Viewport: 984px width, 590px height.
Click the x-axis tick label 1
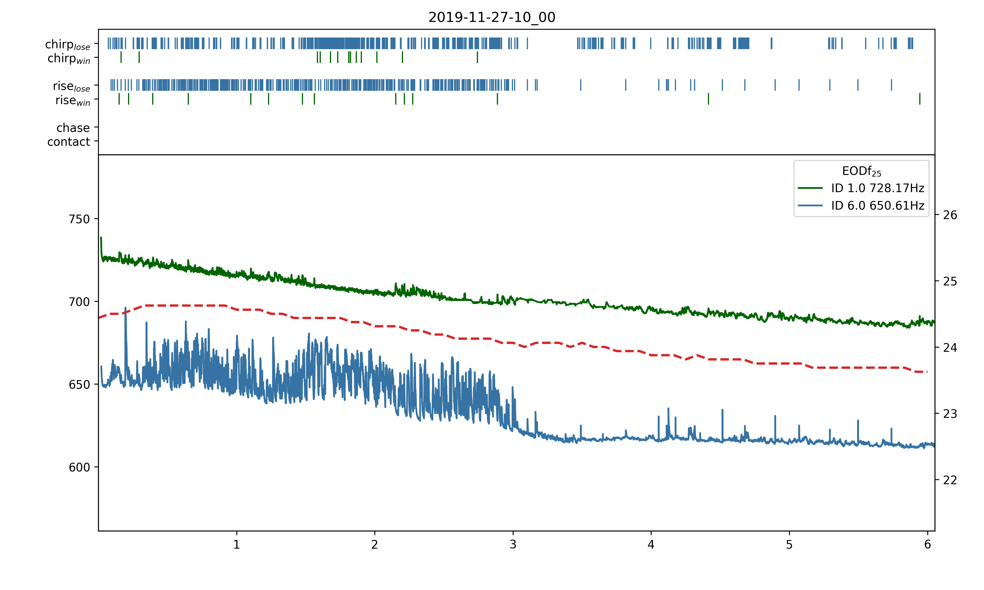tap(237, 545)
